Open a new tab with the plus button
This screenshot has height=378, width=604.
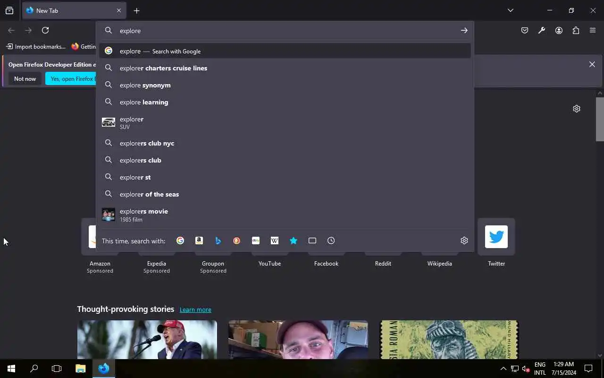[136, 10]
